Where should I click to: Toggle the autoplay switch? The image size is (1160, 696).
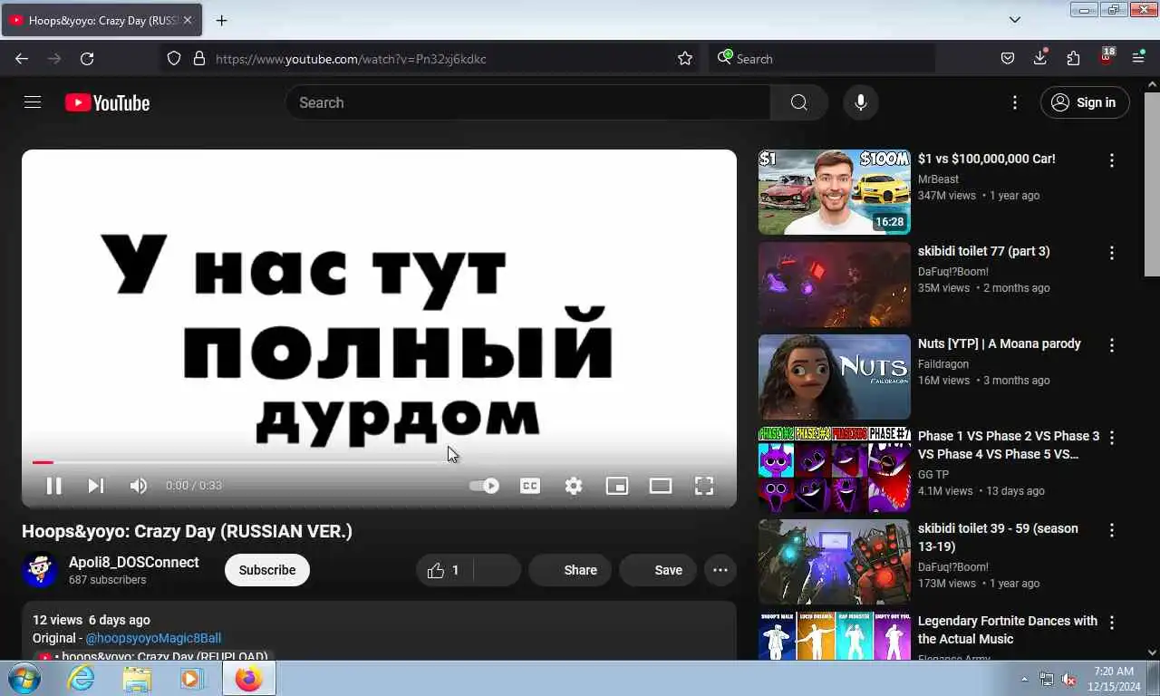(484, 486)
